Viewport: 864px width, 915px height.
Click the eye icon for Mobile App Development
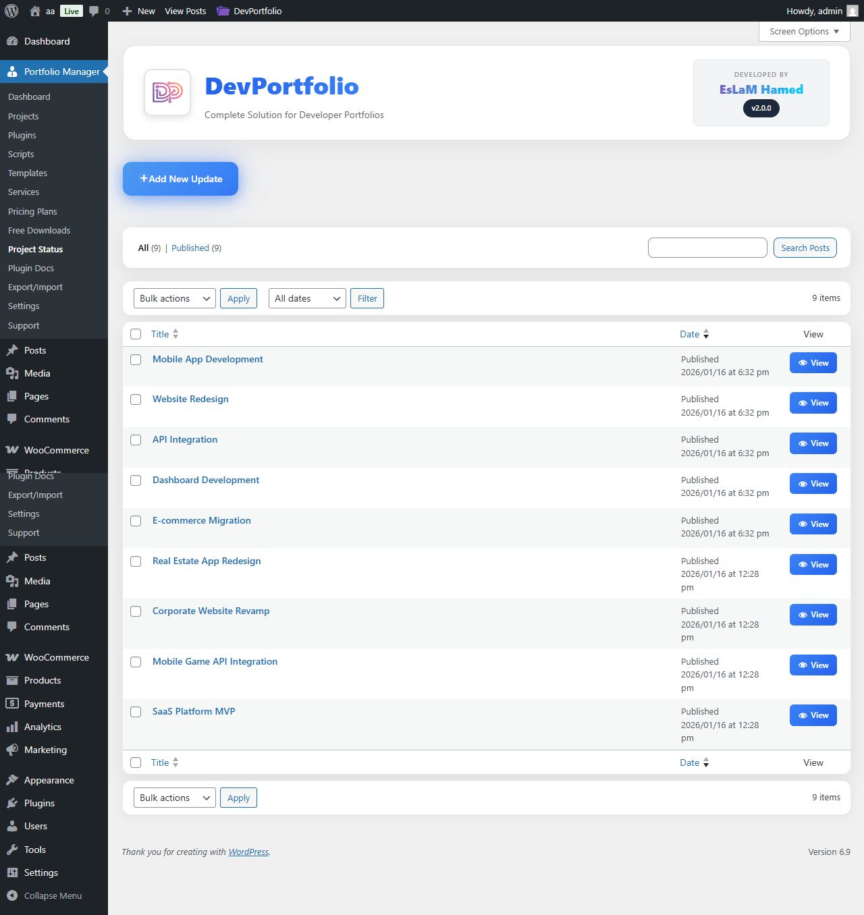point(803,363)
